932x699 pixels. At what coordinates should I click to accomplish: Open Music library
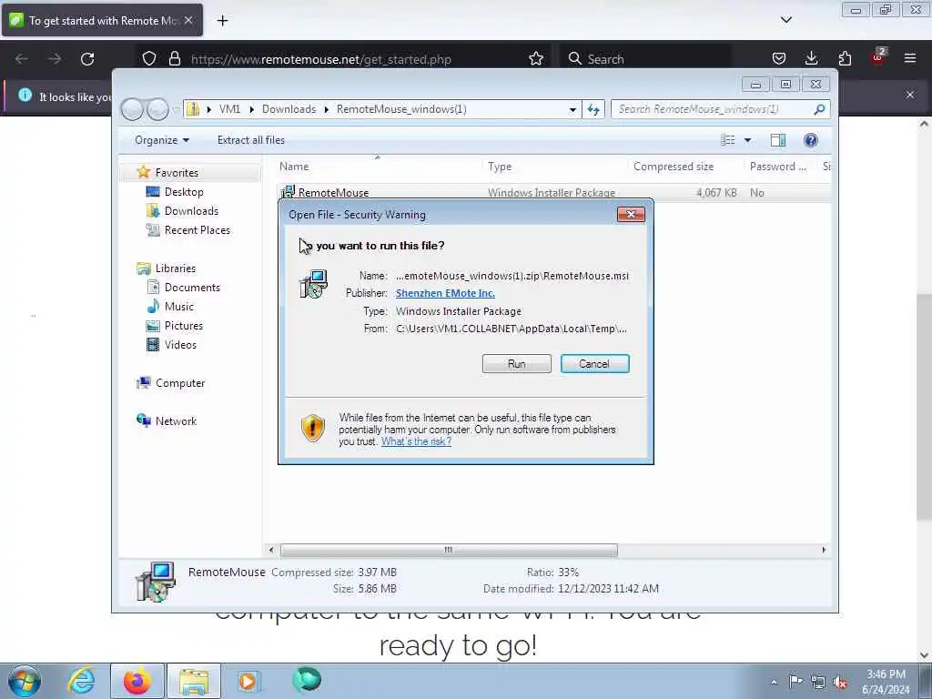(179, 306)
